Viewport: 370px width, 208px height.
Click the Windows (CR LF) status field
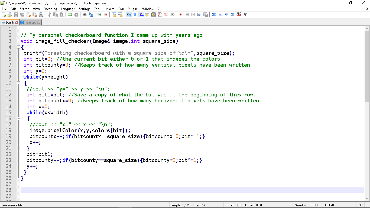[307, 205]
